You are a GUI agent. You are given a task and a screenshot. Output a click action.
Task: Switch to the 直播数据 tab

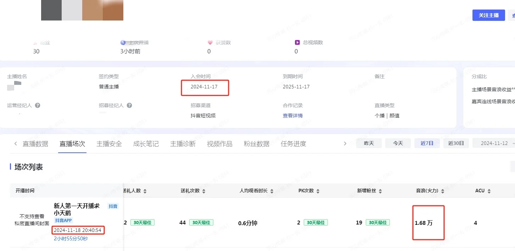pyautogui.click(x=35, y=144)
